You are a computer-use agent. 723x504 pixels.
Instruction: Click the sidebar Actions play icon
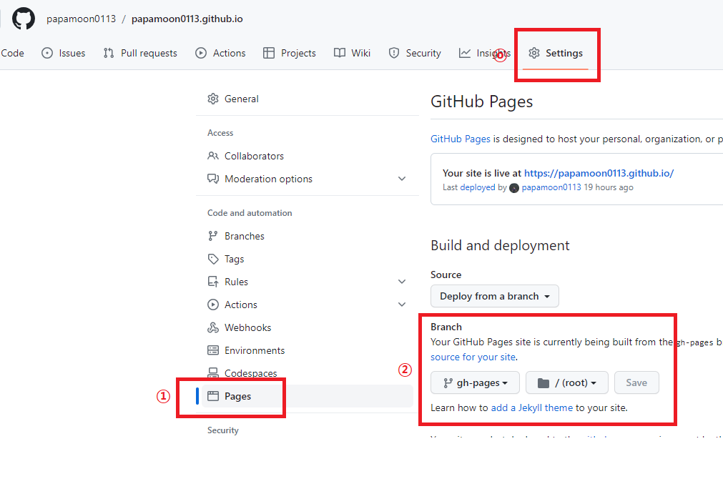coord(213,305)
